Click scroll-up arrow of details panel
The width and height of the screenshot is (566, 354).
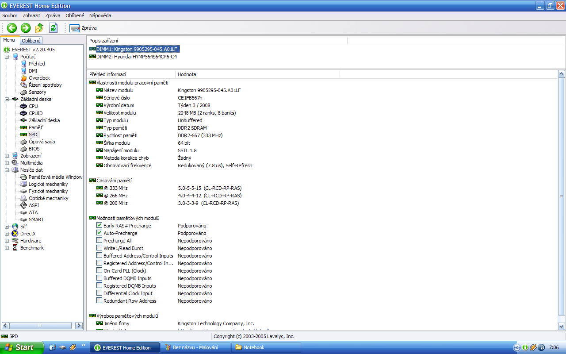(x=562, y=74)
